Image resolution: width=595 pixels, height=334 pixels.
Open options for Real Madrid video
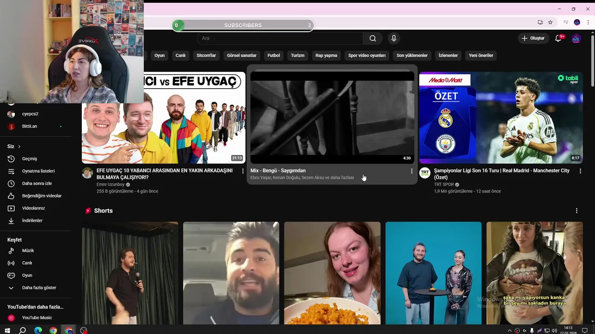coord(580,171)
